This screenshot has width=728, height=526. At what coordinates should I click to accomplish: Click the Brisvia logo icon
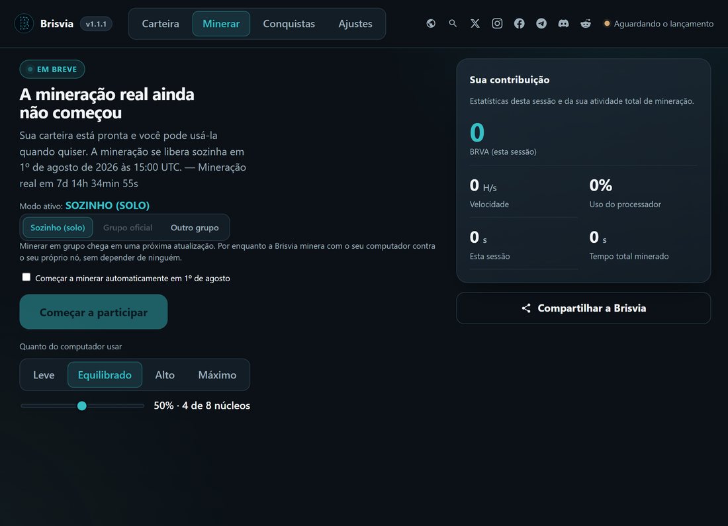[x=24, y=24]
